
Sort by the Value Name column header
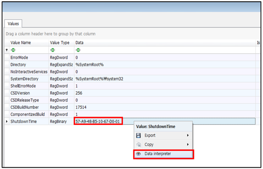[29, 43]
